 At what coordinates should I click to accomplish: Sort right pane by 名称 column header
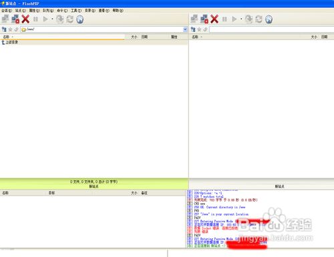(x=195, y=37)
